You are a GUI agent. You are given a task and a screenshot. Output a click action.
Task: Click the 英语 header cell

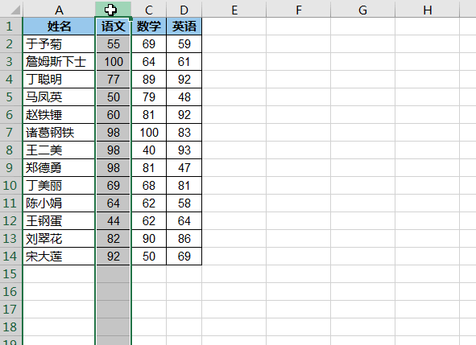tap(184, 26)
